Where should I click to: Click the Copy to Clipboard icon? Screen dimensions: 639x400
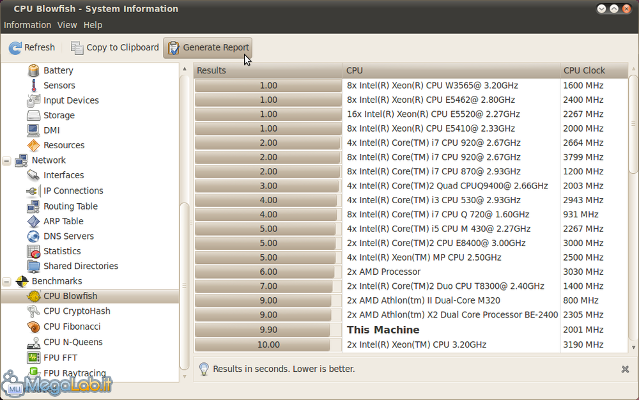[77, 48]
